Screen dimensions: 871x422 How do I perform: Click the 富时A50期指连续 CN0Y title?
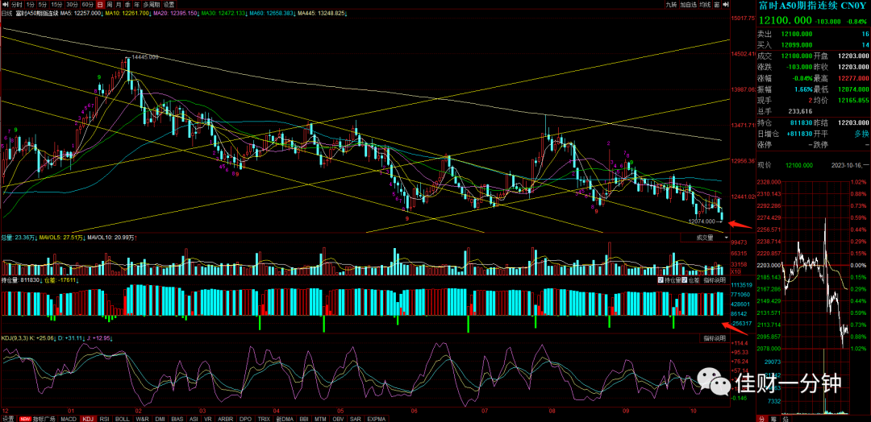(811, 6)
